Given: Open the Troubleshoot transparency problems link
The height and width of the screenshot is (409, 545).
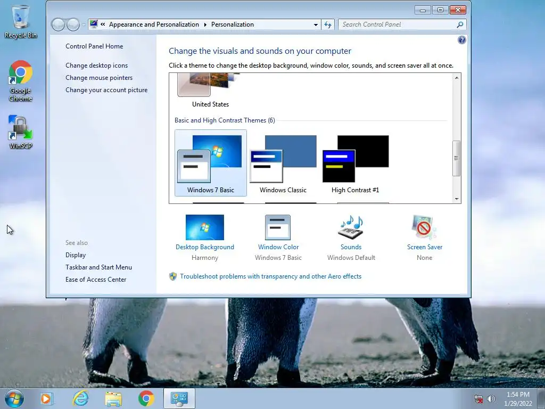Looking at the screenshot, I should point(271,276).
